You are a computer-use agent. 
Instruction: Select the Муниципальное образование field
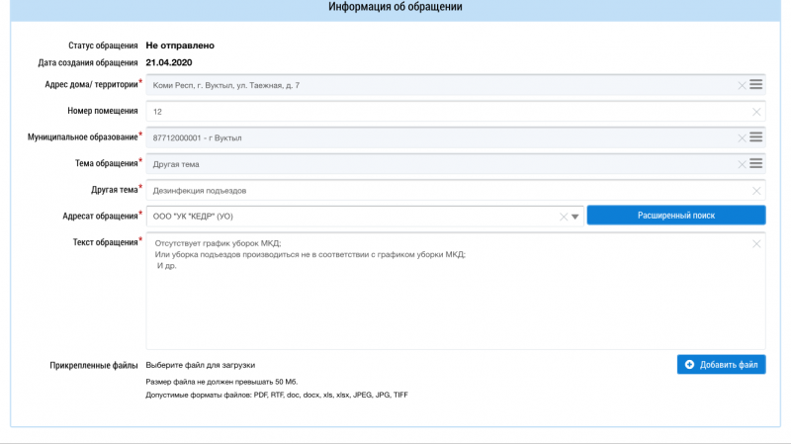(x=456, y=137)
